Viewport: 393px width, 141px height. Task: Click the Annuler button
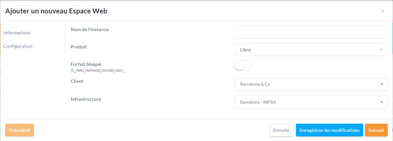(x=281, y=130)
